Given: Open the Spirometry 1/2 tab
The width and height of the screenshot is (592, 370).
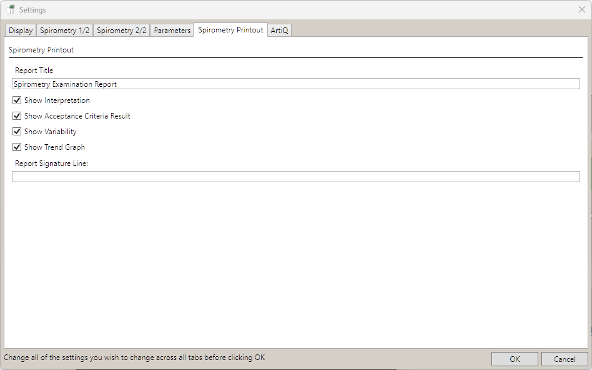Looking at the screenshot, I should click(64, 31).
